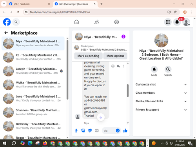
Task: Open the Niya conversation in the list
Action: [33, 44]
